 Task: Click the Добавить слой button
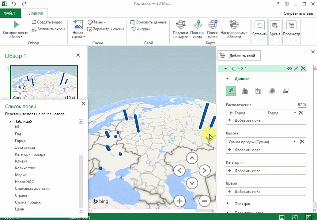tap(239, 56)
